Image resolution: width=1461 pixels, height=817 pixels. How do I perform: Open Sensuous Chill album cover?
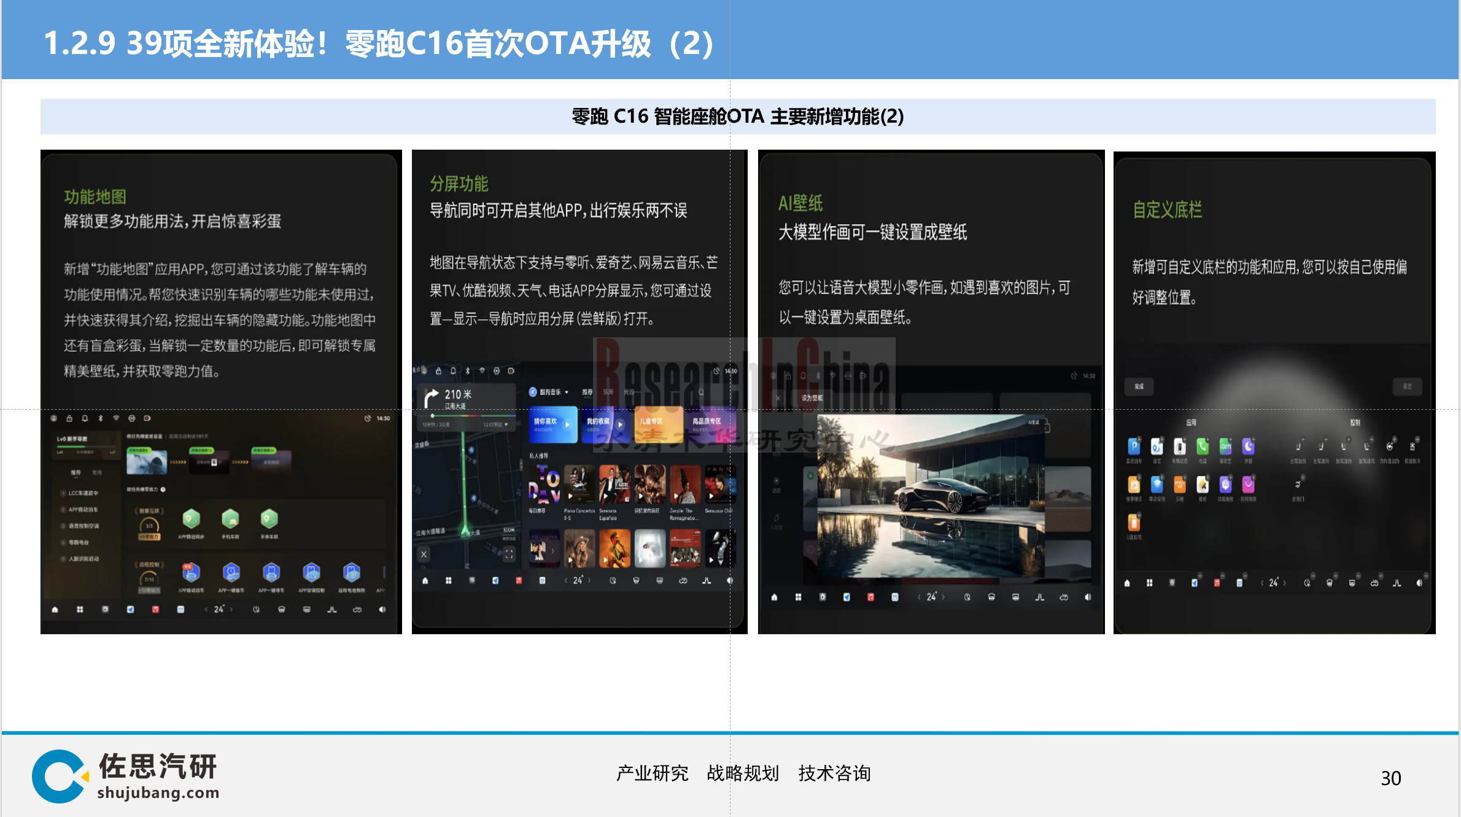[x=720, y=484]
